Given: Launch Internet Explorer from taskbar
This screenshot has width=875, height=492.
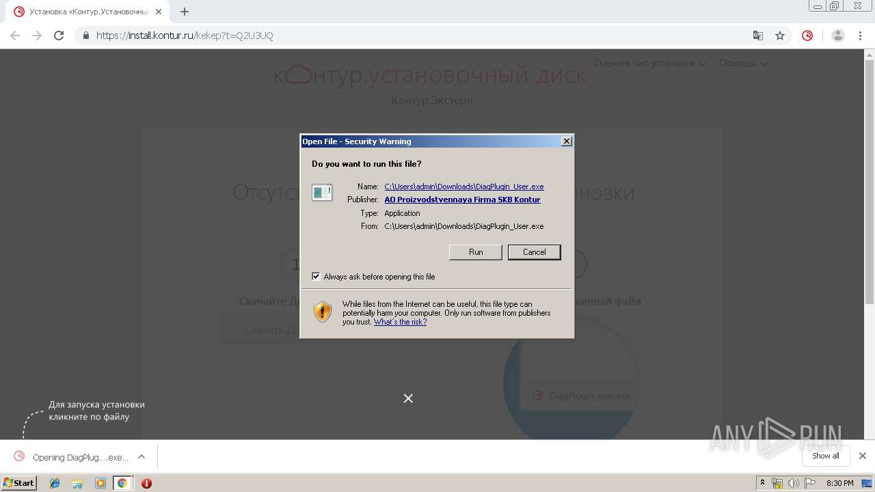Looking at the screenshot, I should click(x=55, y=483).
